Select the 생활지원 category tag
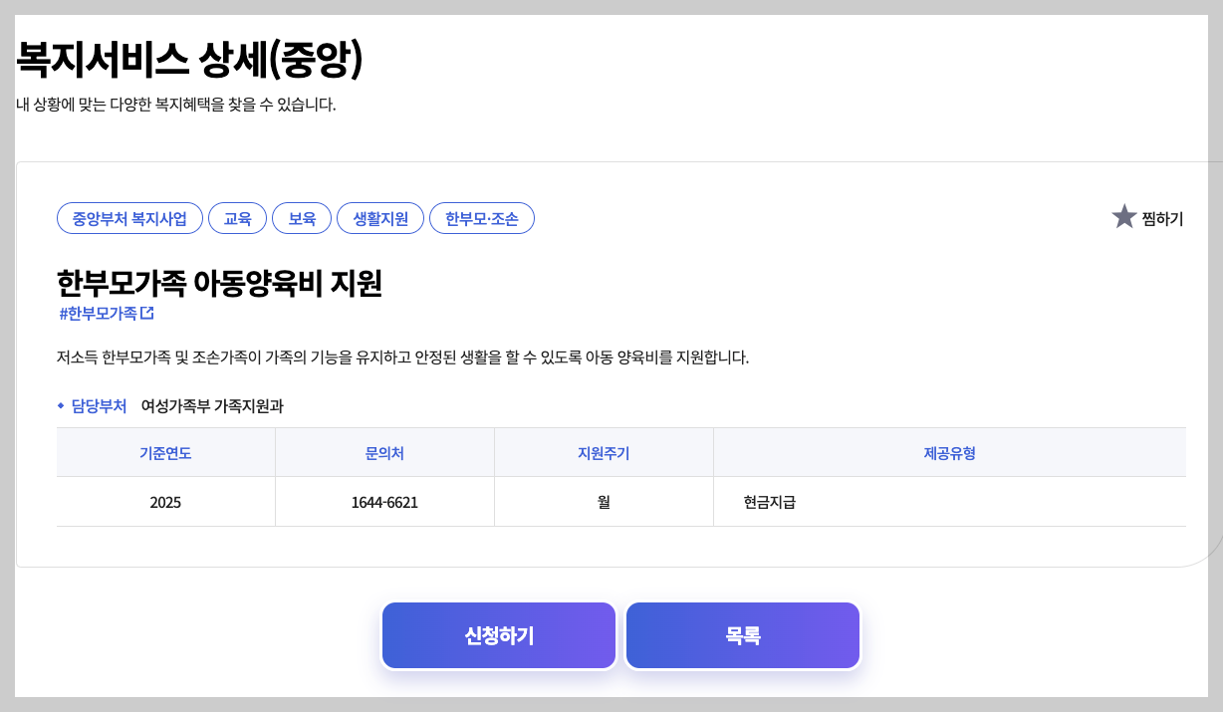 click(x=380, y=218)
